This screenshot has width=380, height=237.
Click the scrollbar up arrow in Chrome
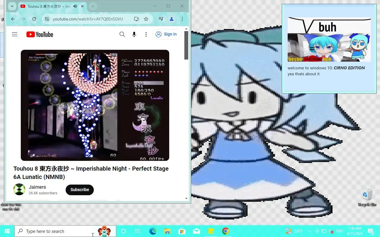click(186, 29)
